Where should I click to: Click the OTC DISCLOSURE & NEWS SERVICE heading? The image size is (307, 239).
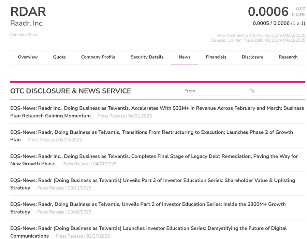point(71,91)
